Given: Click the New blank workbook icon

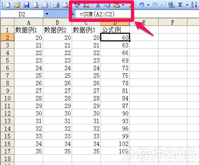Looking at the screenshot, I should (8, 5).
